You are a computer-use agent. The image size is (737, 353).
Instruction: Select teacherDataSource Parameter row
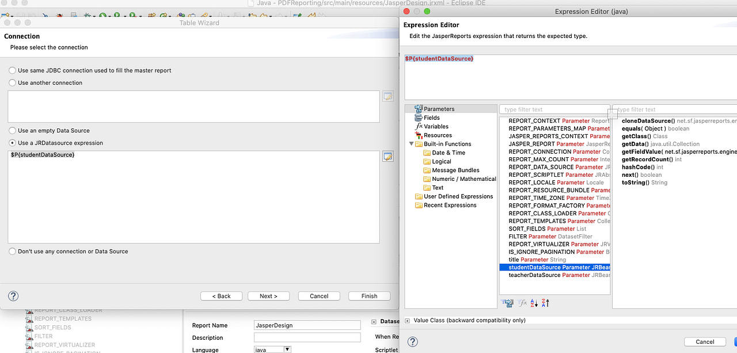point(554,275)
